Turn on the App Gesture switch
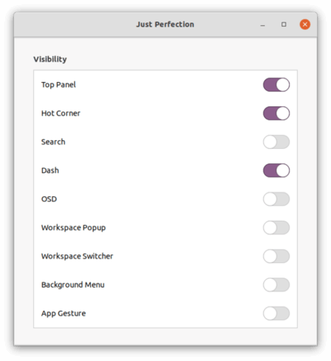The image size is (331, 361). 276,314
